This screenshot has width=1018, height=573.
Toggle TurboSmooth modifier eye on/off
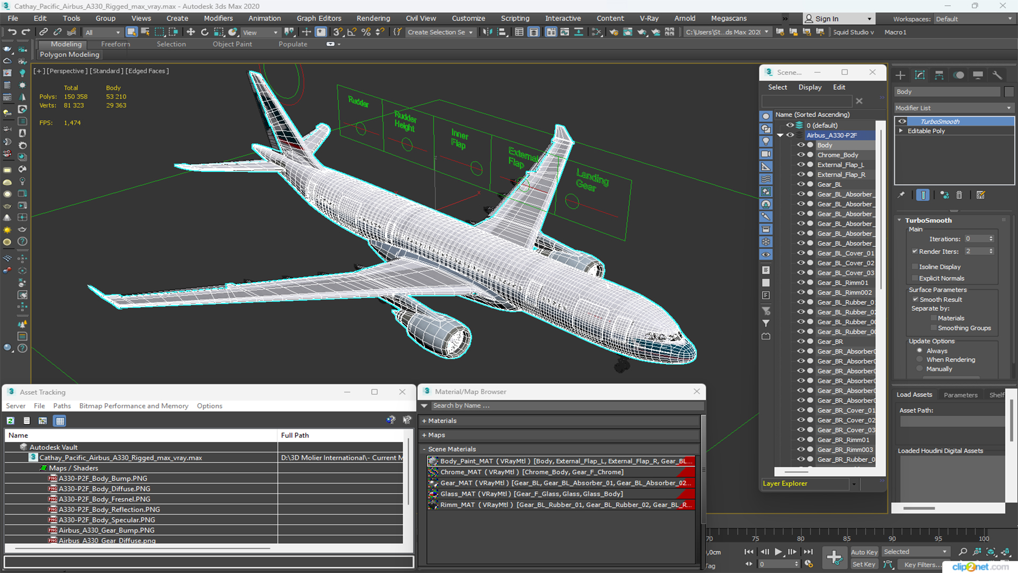click(x=902, y=121)
